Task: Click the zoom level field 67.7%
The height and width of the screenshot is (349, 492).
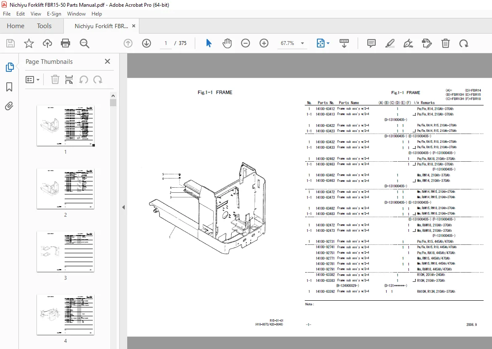Action: [288, 43]
